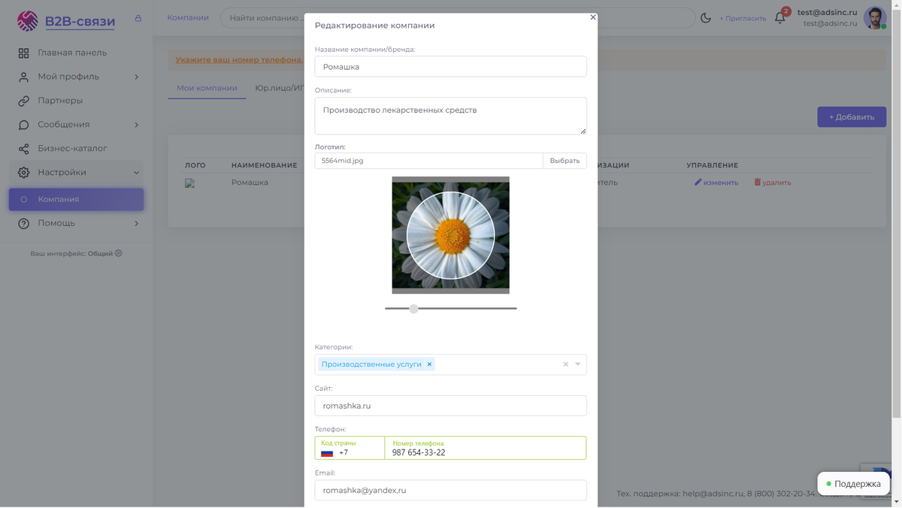The height and width of the screenshot is (508, 902).
Task: Click the Помощь question mark icon
Action: coord(24,224)
